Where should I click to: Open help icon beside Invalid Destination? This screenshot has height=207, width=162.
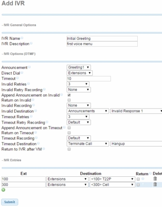click(35, 111)
